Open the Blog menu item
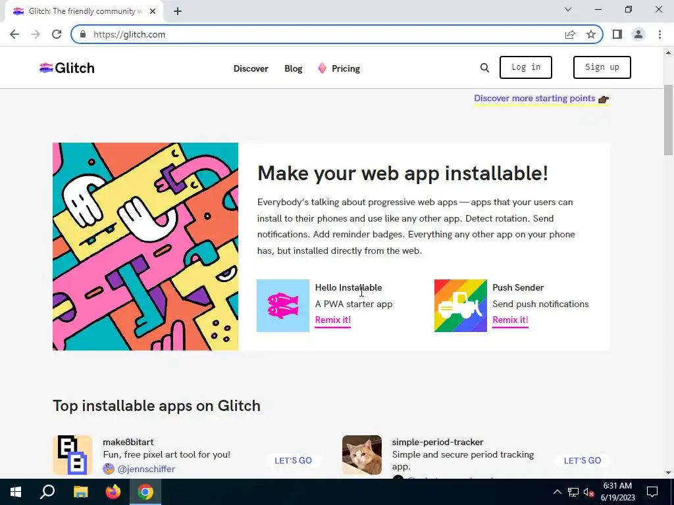 tap(293, 68)
